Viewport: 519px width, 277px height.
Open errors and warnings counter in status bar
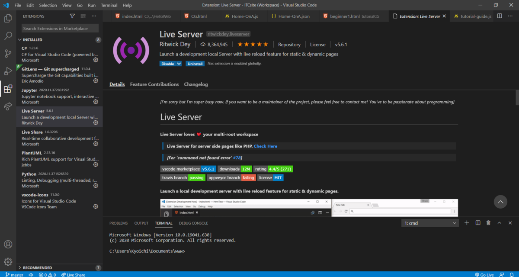pyautogui.click(x=47, y=274)
